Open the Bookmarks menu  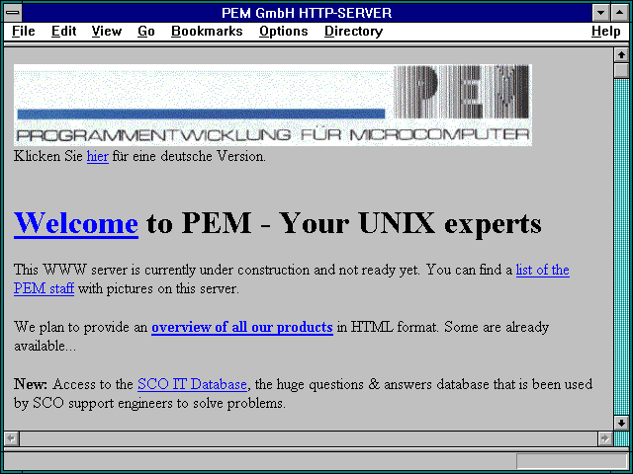click(207, 31)
